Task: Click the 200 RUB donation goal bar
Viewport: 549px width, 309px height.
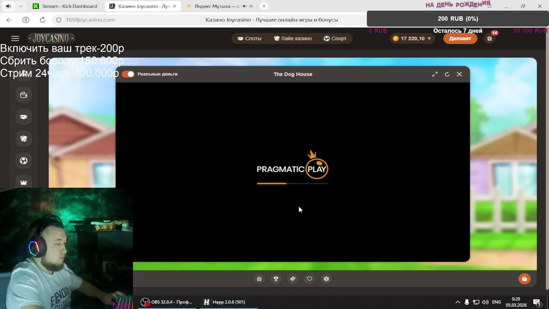Action: (x=458, y=18)
